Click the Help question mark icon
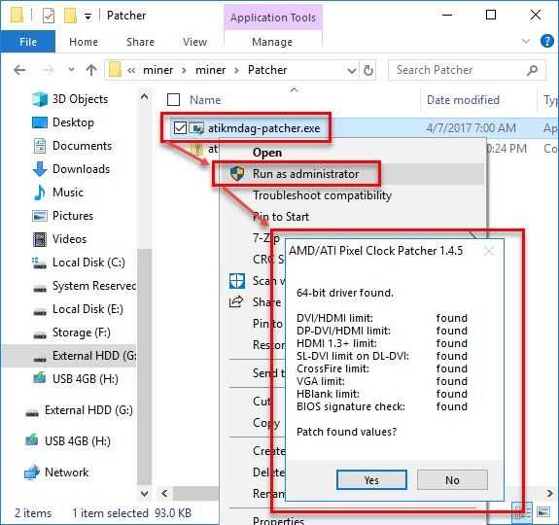 coord(547,42)
